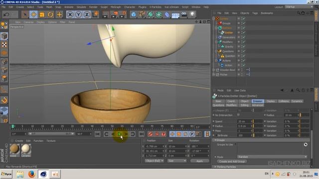The width and height of the screenshot is (319, 179).
Task: Click Play Forwards button
Action: pos(120,134)
